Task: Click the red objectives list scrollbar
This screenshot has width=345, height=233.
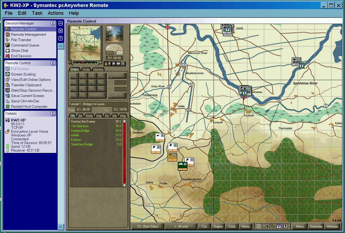Action: [x=124, y=153]
